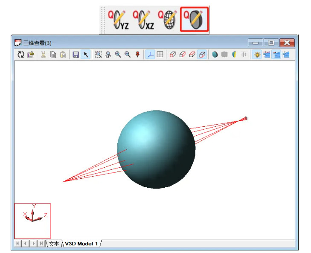The image size is (311, 253).
Task: Select the wireframe globe edit icon
Action: [168, 20]
